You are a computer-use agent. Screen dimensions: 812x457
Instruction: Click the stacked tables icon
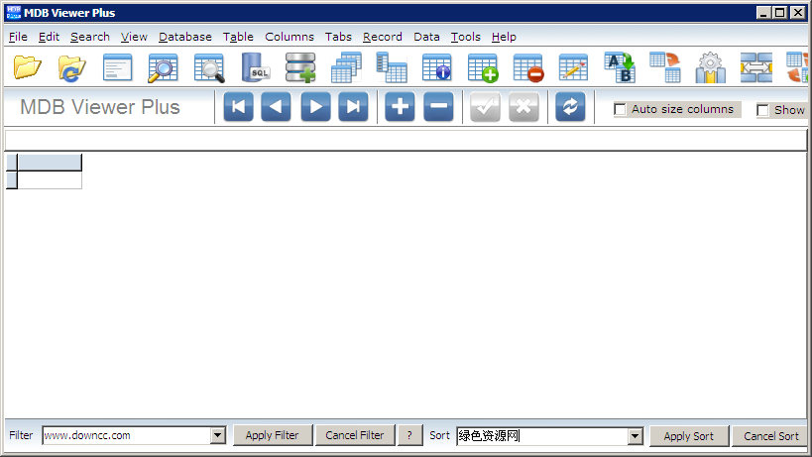[346, 67]
